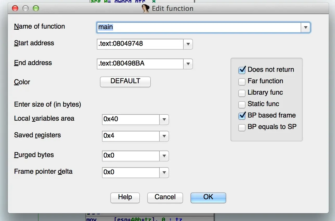Open the Saved registers dropdown

[x=164, y=136]
